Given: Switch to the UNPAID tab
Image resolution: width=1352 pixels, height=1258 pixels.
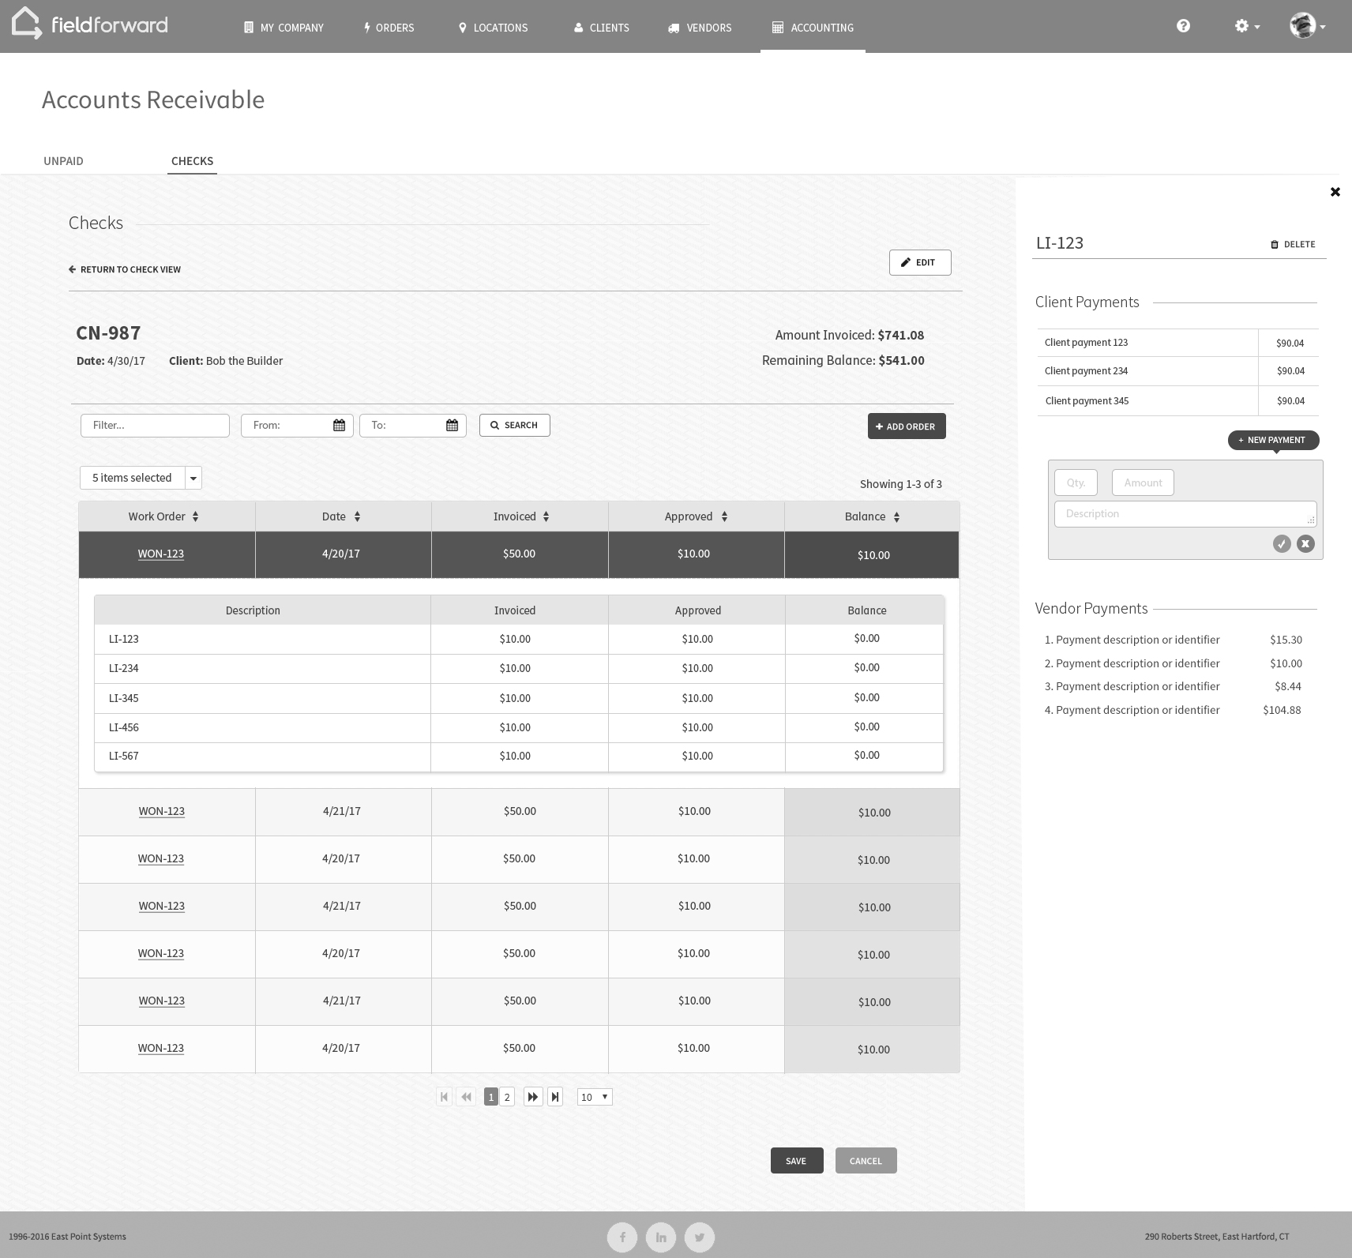Looking at the screenshot, I should click(x=63, y=161).
